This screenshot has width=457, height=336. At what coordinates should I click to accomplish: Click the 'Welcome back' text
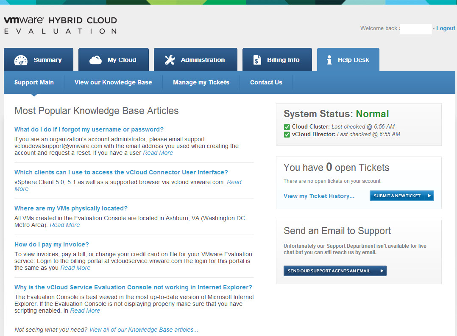click(379, 28)
